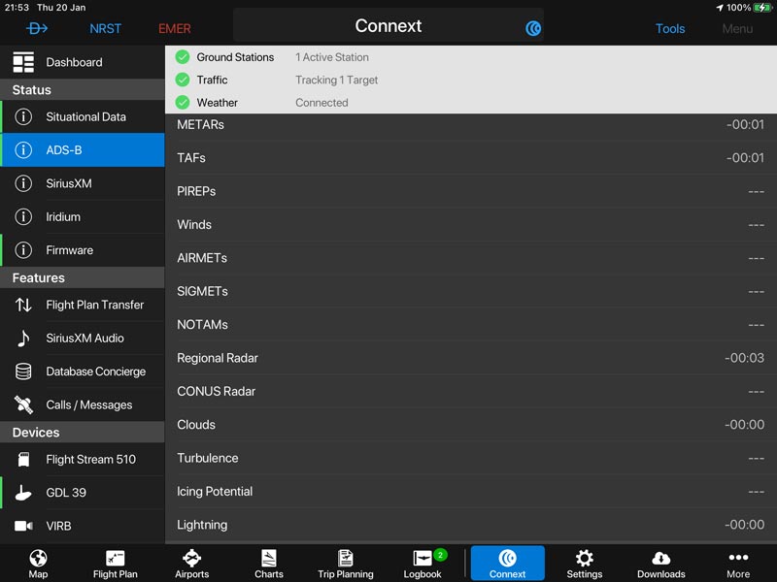Viewport: 777px width, 582px height.
Task: Select the Winds row
Action: [x=471, y=225]
